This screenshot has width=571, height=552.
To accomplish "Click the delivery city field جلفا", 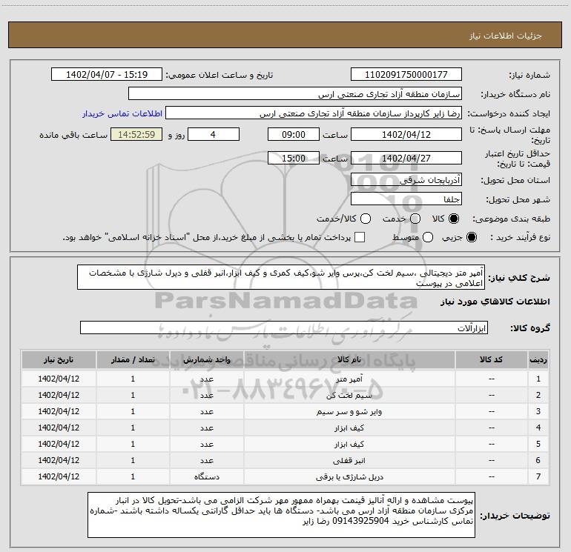I will [406, 199].
